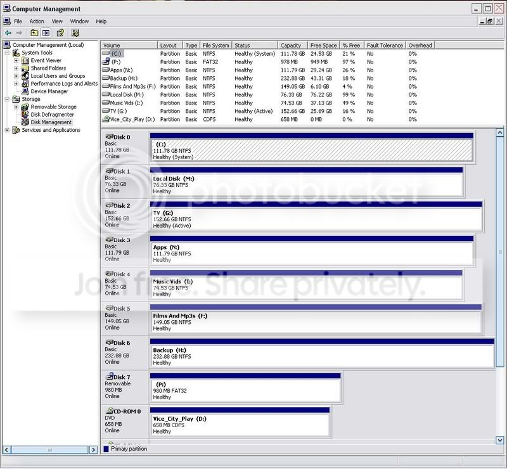507x469 pixels.
Task: Click the CD-ROM 0 disk label
Action: pyautogui.click(x=126, y=411)
